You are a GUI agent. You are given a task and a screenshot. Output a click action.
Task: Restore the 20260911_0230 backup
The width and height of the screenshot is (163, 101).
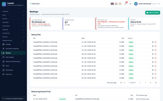tap(155, 46)
